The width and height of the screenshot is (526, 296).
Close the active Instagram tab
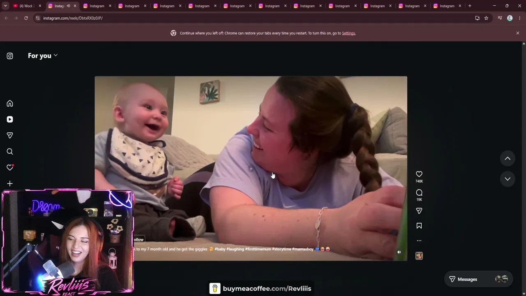(75, 6)
